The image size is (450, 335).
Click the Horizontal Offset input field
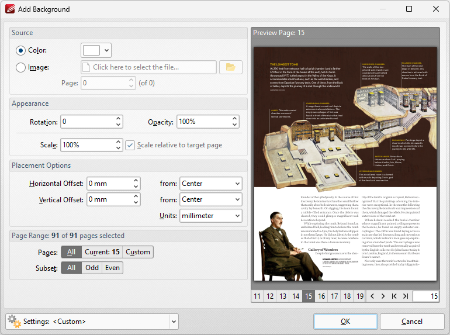pos(110,184)
